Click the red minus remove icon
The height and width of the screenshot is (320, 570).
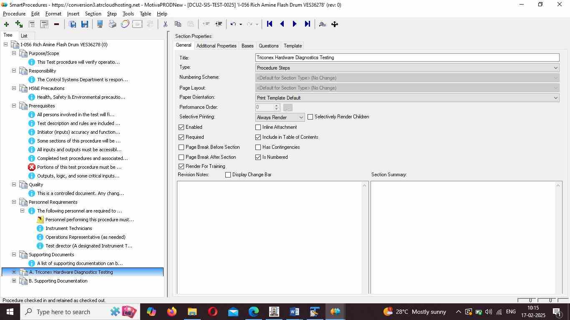[x=56, y=24]
